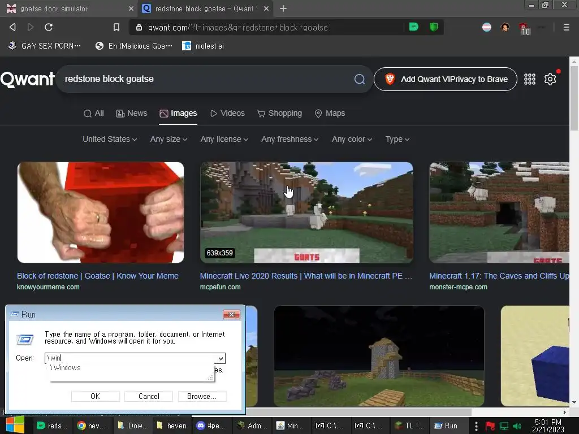Open the Run dialog Open dropdown arrow
Screen dimensions: 579x434
(221, 358)
